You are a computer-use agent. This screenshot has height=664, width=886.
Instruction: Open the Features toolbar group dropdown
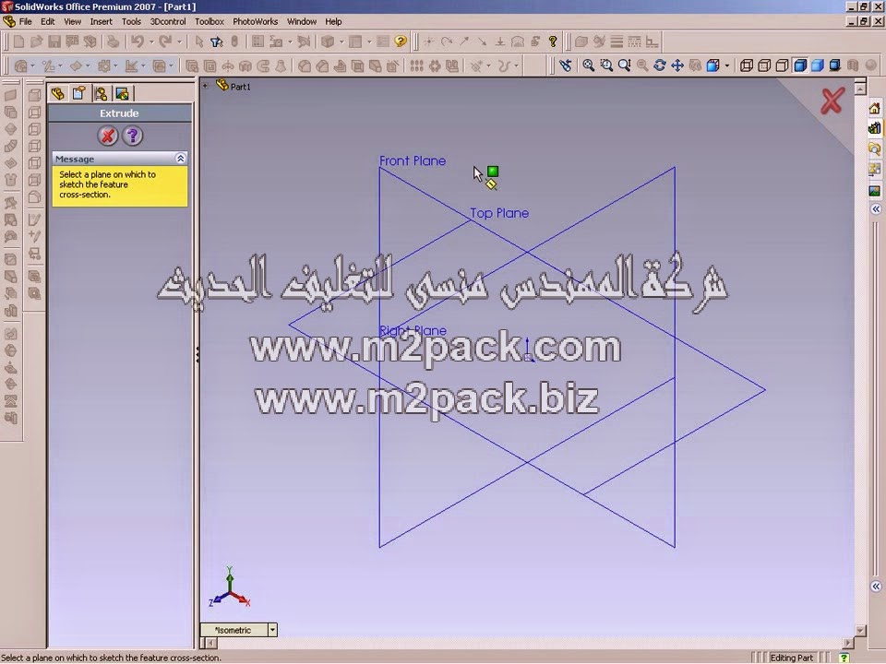click(33, 66)
